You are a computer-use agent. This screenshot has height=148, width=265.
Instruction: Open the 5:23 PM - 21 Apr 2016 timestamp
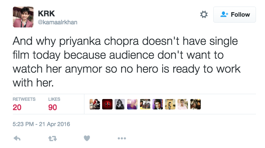[x=41, y=124]
